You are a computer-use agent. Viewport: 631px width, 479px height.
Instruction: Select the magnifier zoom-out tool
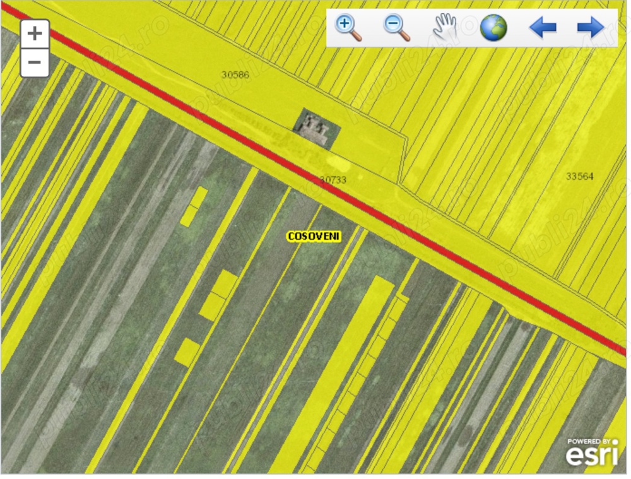coord(396,28)
